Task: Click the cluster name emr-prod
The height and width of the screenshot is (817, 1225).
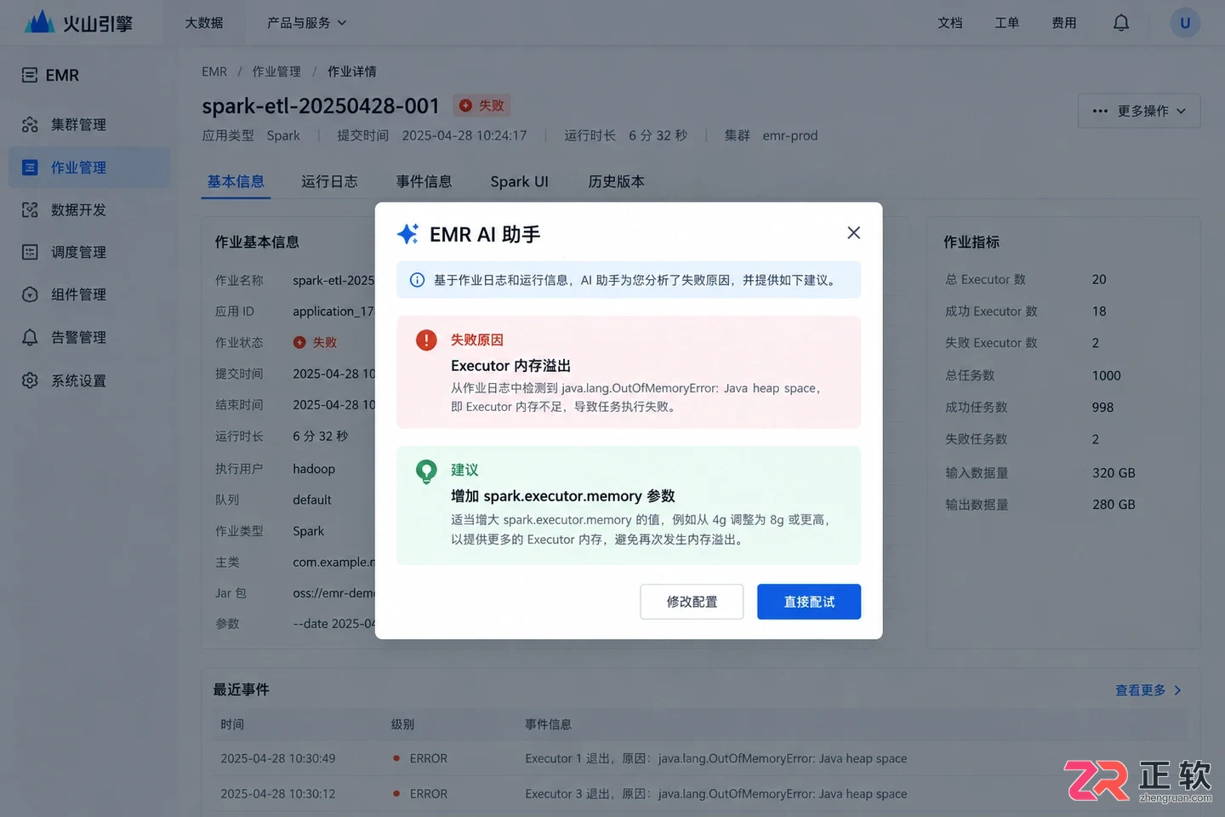Action: pos(790,135)
